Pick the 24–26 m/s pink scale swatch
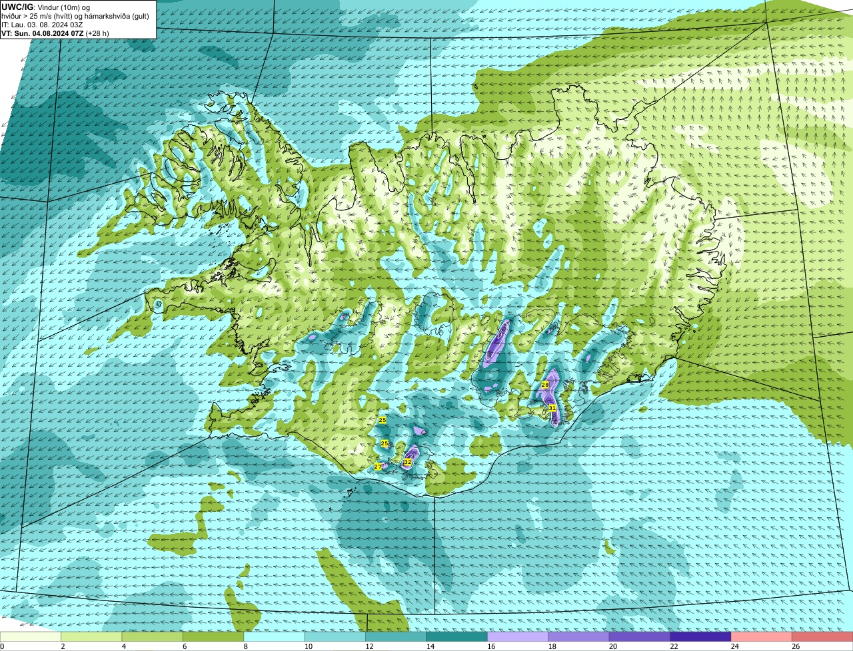The width and height of the screenshot is (853, 651). 762,636
